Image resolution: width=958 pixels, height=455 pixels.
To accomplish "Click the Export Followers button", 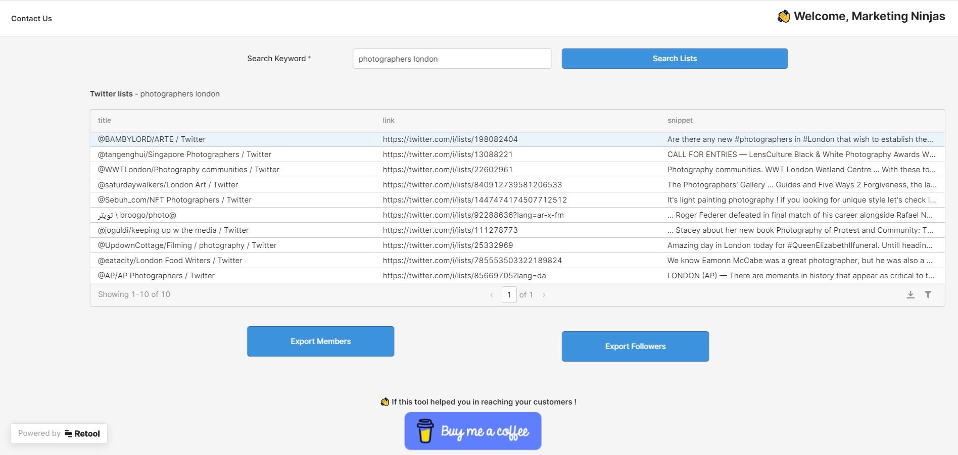I will [x=635, y=346].
